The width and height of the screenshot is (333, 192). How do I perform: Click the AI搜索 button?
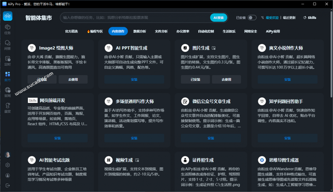(219, 17)
